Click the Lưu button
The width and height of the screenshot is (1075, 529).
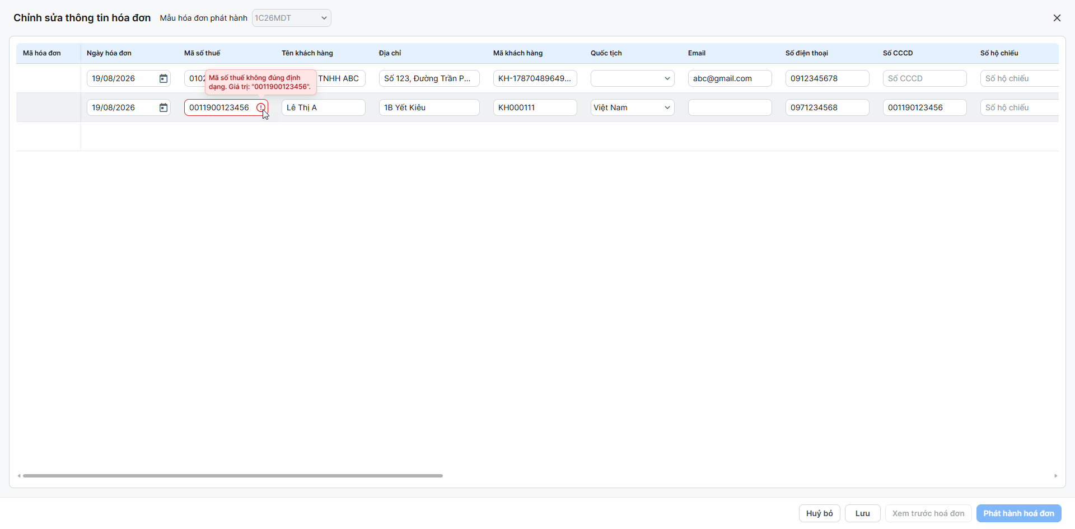(x=863, y=513)
